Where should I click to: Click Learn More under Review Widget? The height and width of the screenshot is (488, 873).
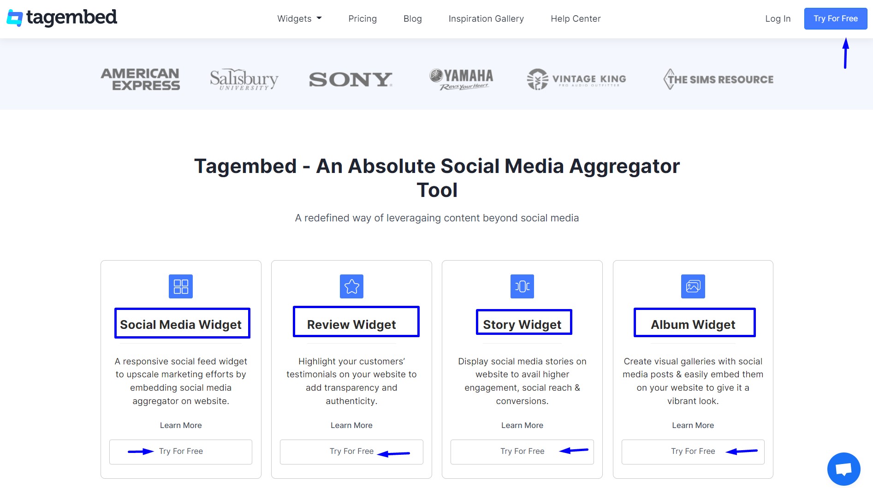point(351,425)
